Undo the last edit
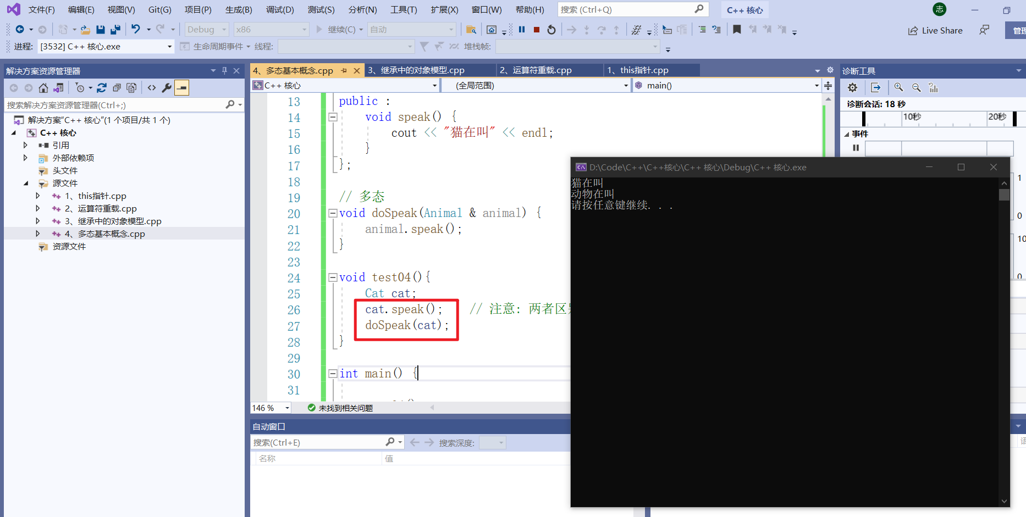This screenshot has height=517, width=1026. point(135,29)
